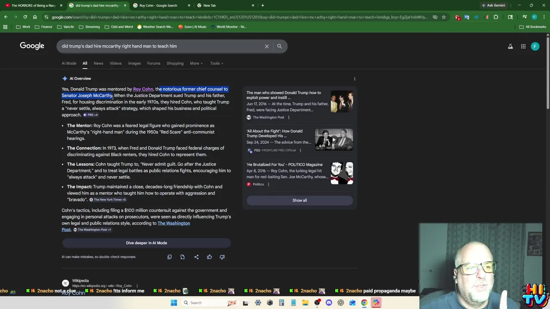Screen dimensions: 550x309
Task: Reload the current Google search page
Action: click(x=25, y=17)
